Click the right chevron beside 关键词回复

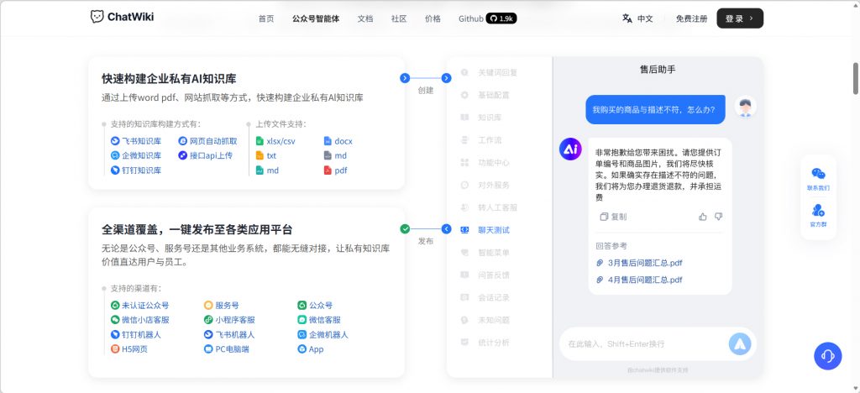click(x=447, y=78)
